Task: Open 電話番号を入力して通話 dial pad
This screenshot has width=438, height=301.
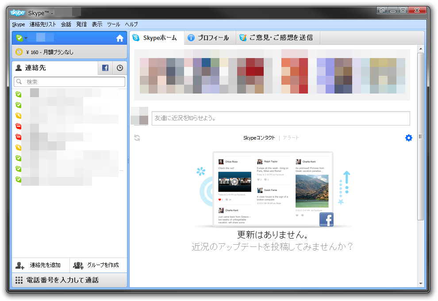Action: point(69,280)
